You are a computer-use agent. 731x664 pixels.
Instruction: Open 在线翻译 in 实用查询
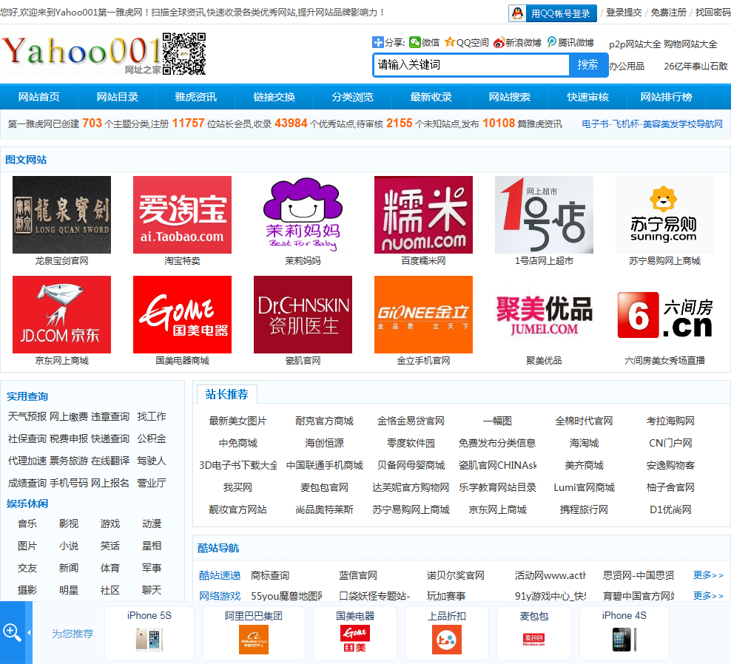(110, 461)
